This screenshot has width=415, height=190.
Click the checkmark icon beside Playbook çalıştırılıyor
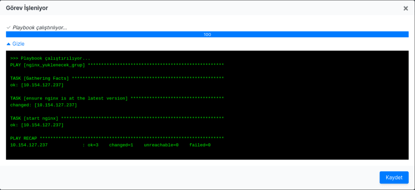pos(8,27)
